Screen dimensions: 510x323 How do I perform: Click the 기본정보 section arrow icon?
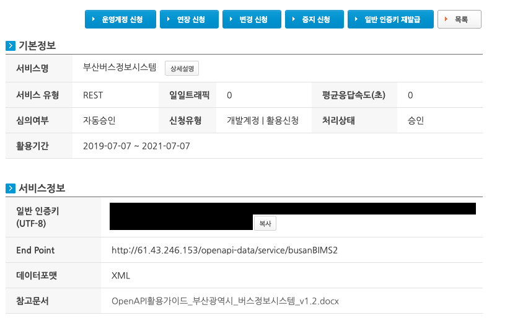11,46
